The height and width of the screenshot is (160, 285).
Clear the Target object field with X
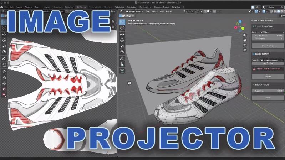282,60
